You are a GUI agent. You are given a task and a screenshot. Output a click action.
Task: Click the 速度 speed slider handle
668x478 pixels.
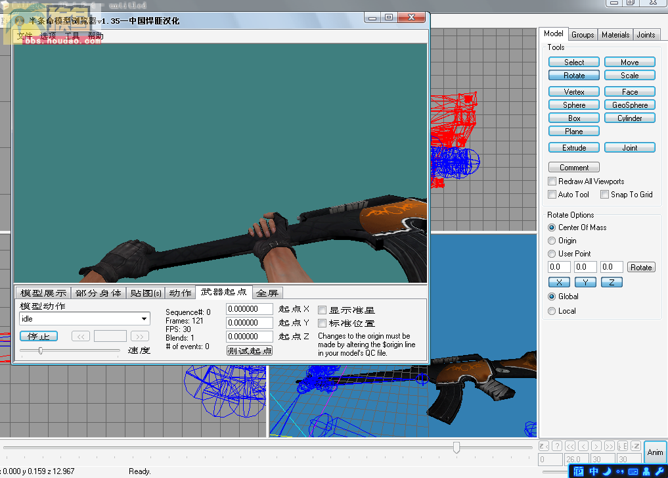pos(41,351)
